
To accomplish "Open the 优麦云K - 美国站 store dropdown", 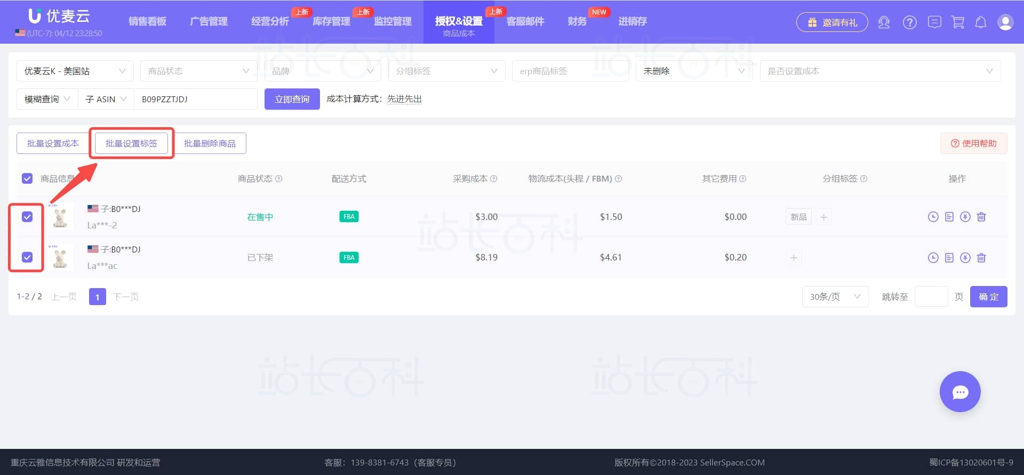I will pos(75,71).
